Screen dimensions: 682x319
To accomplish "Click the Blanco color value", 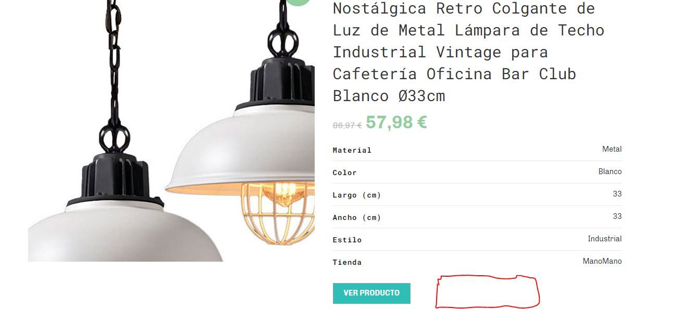I will (x=610, y=171).
